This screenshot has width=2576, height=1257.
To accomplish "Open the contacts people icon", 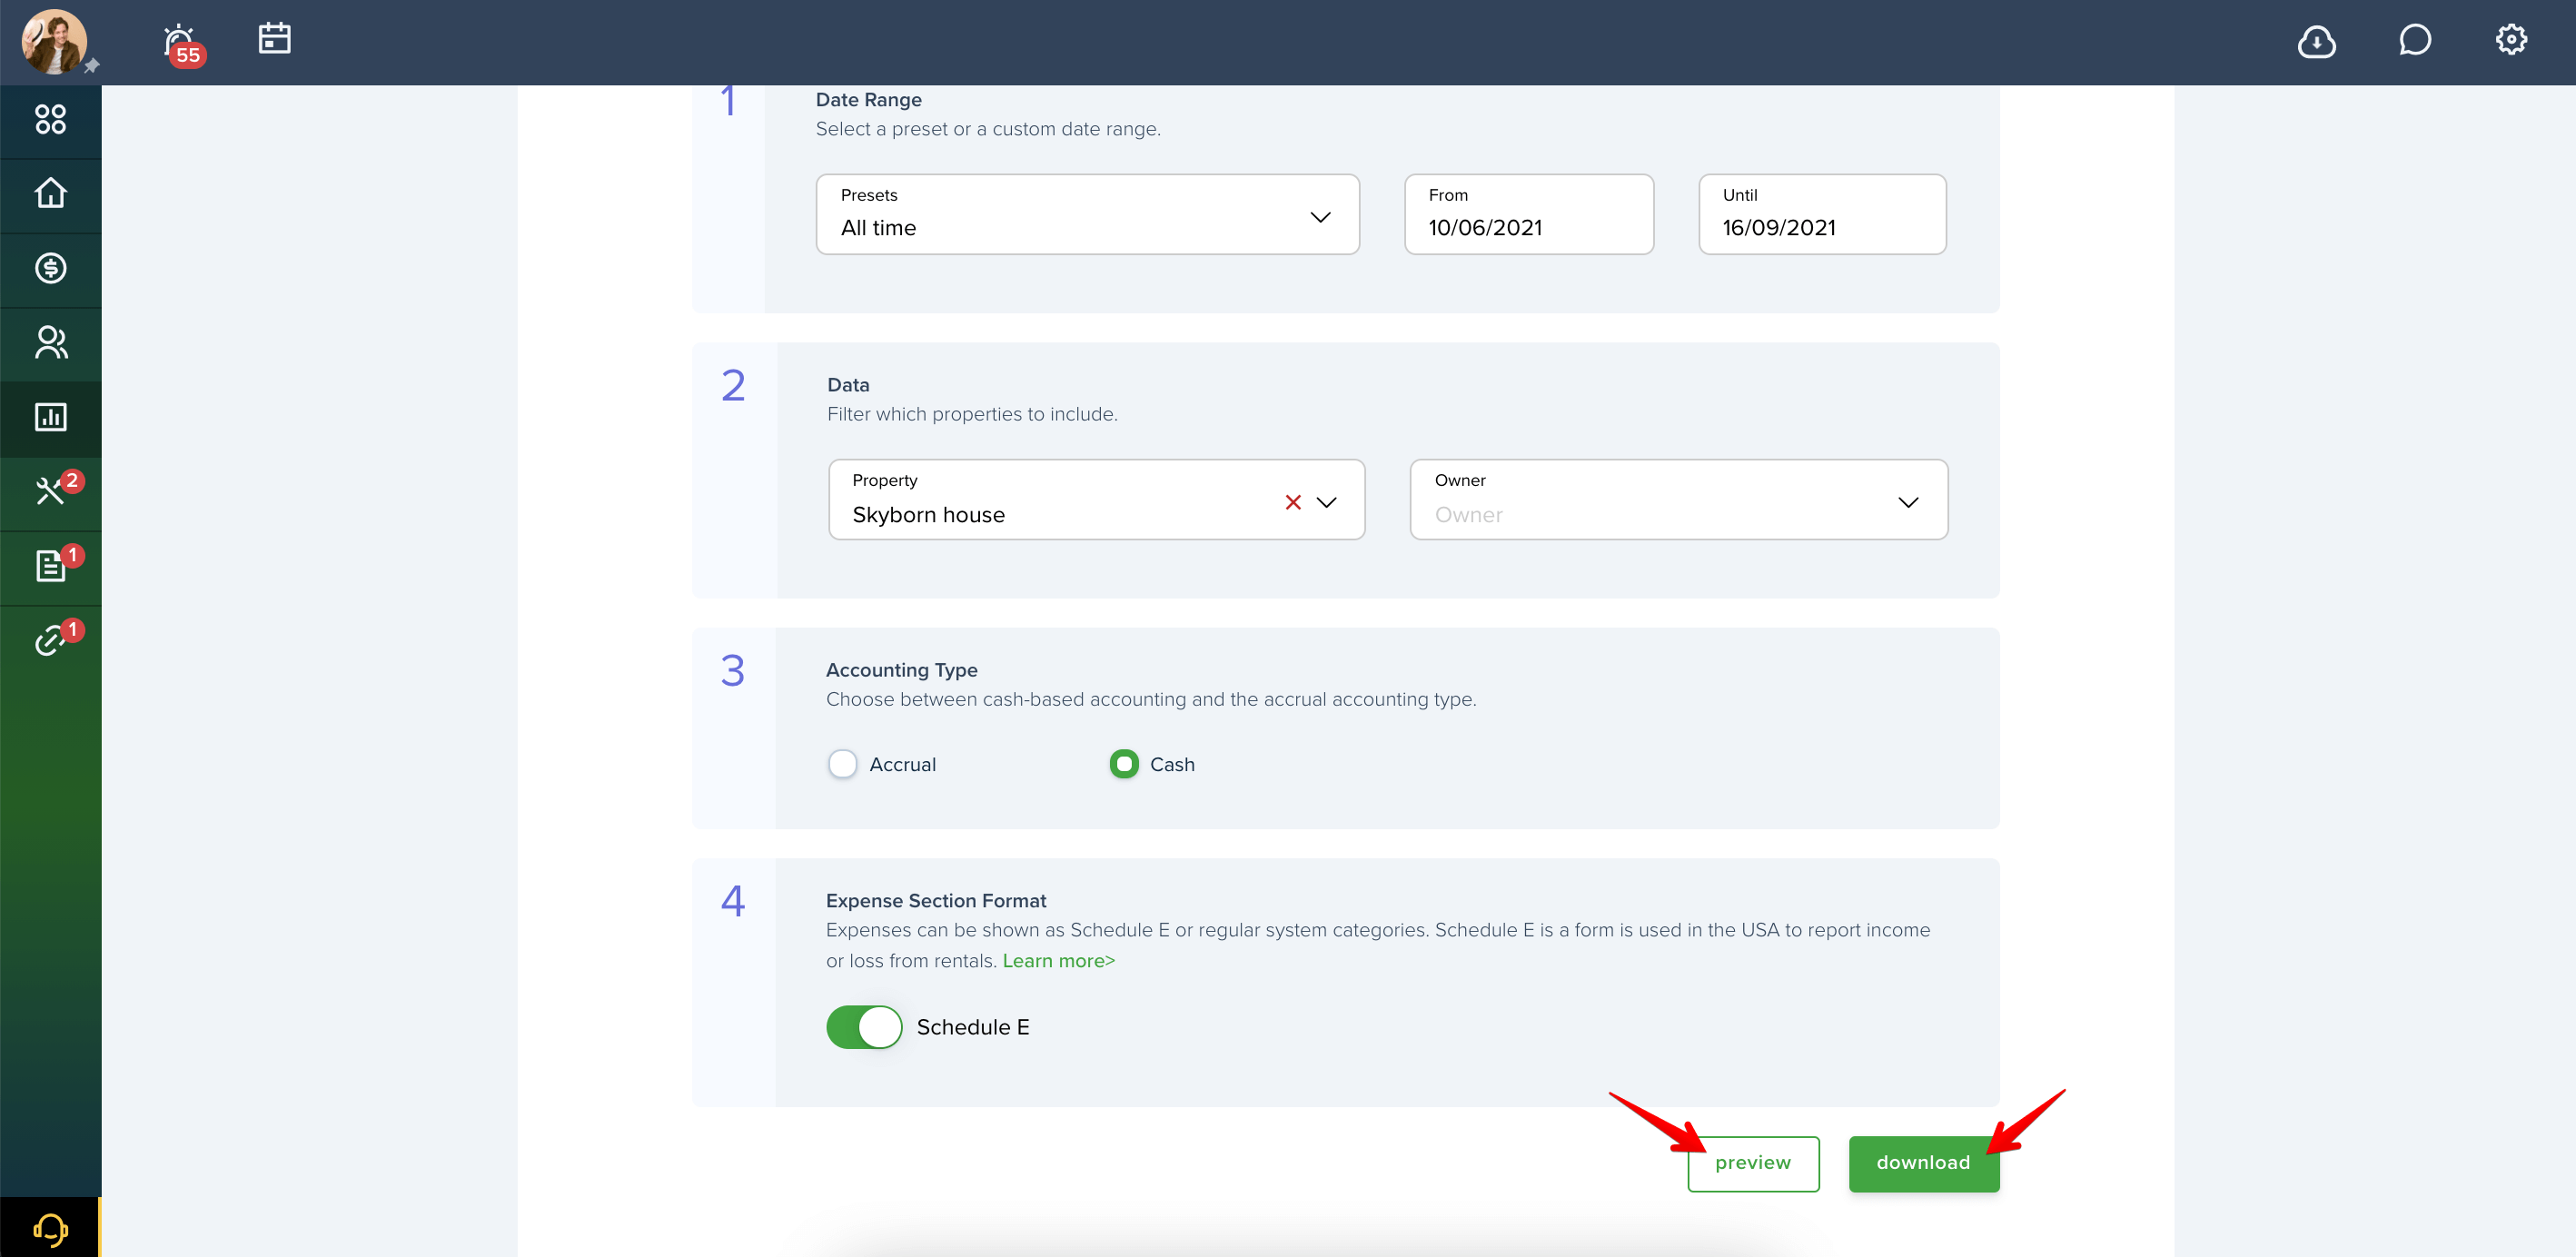I will pos(51,343).
